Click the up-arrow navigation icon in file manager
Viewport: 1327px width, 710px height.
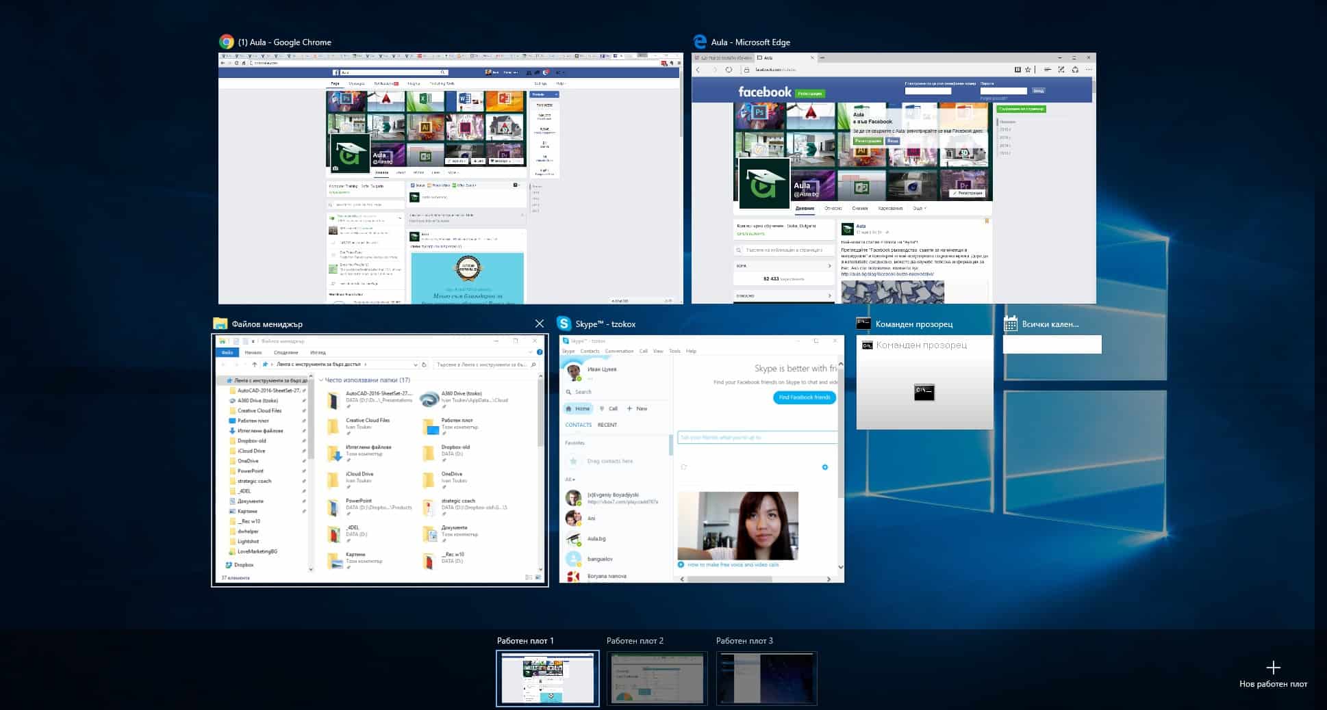click(255, 365)
